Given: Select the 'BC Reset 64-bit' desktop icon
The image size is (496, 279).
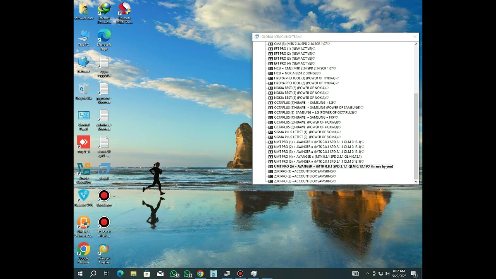Looking at the screenshot, I should pos(104,227).
